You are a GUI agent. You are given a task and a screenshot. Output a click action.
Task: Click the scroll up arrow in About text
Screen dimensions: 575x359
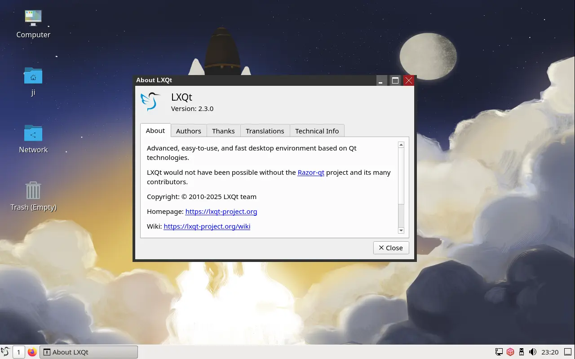click(x=401, y=145)
